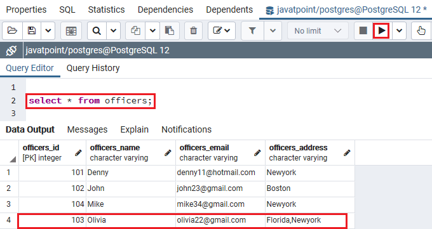Switch to Query History tab
Image resolution: width=432 pixels, height=229 pixels.
93,68
